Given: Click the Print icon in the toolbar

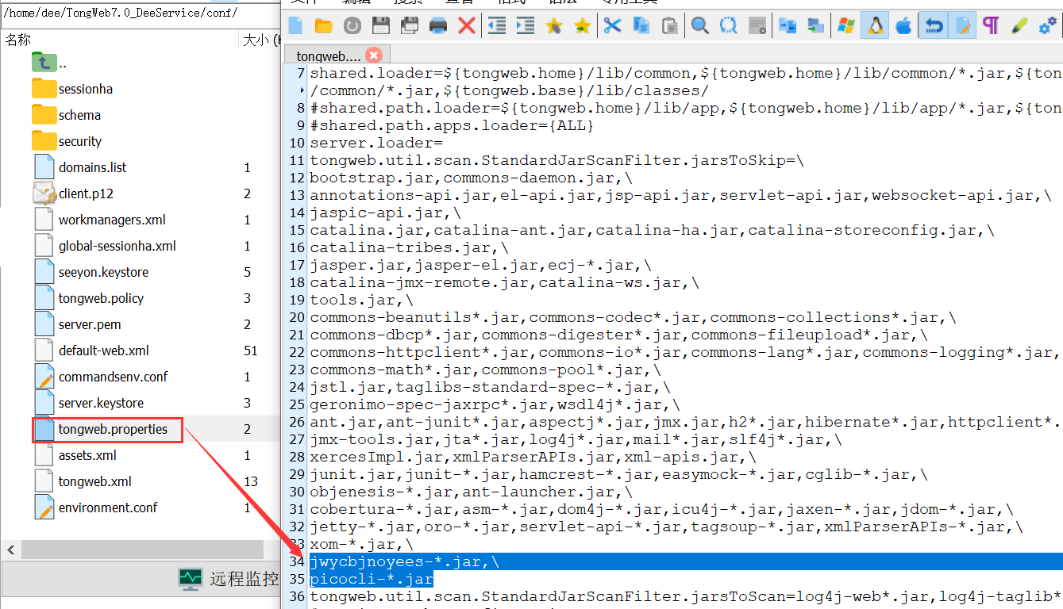Looking at the screenshot, I should [438, 26].
